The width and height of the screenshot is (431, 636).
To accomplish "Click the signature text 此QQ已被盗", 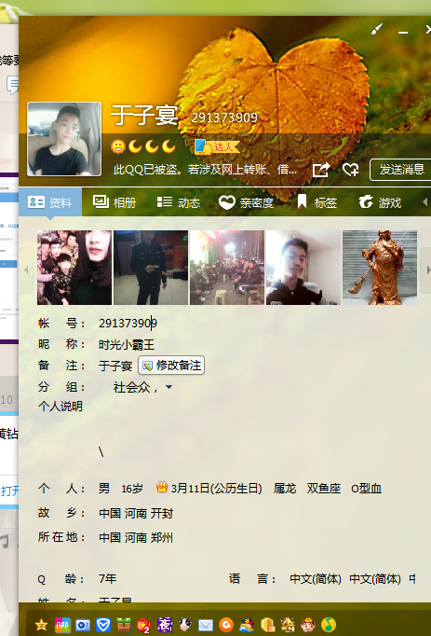I will (205, 170).
